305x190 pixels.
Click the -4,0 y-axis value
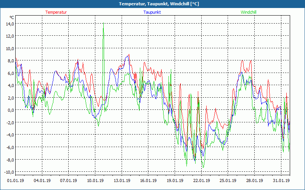click(10, 135)
